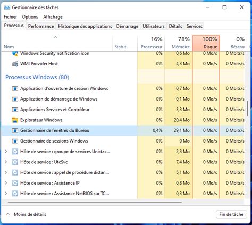Click gear icon for Assistance NetBIOS sur TCP
The image size is (252, 225).
pos(15,194)
